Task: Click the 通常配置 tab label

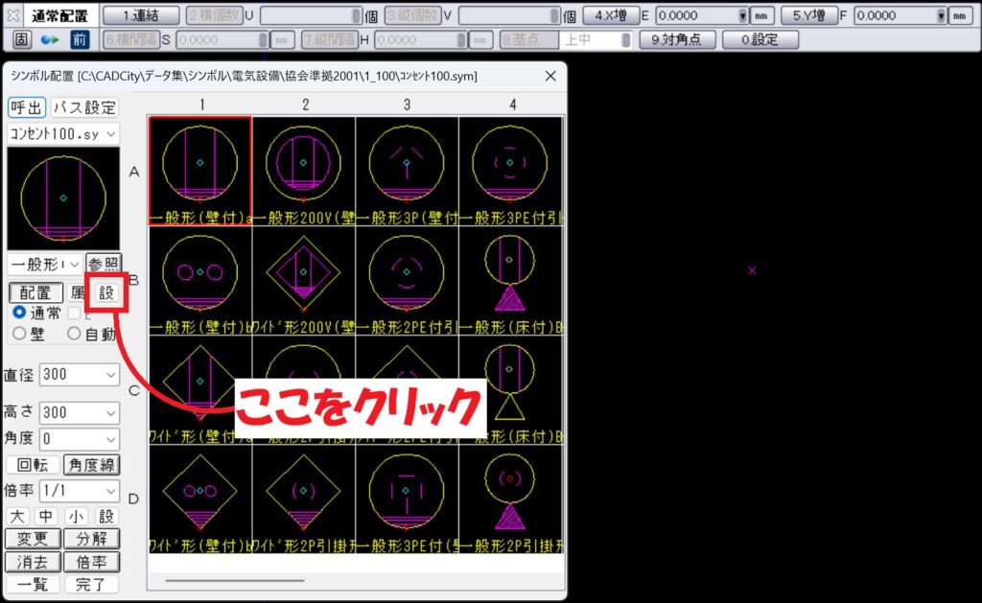Action: (60, 15)
